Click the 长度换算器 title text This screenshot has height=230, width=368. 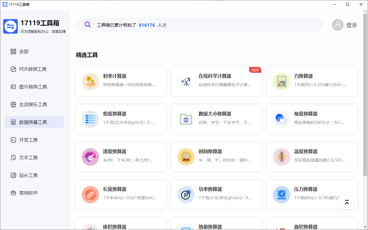(115, 189)
